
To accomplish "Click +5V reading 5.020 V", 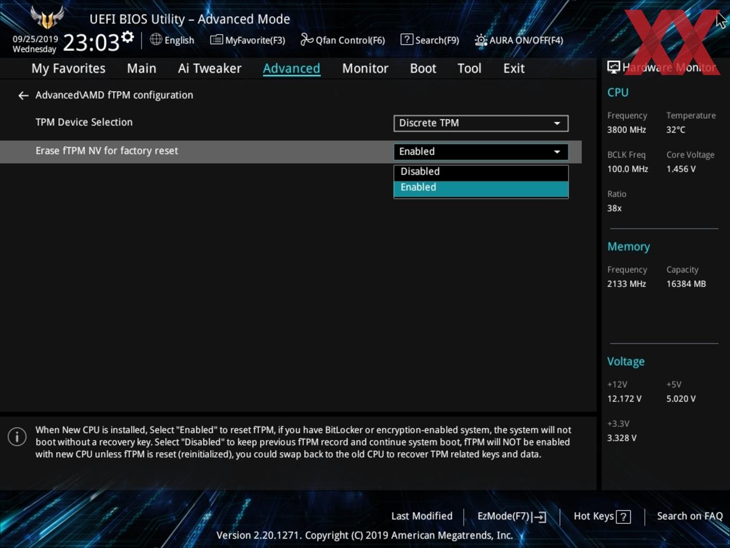I will point(681,399).
